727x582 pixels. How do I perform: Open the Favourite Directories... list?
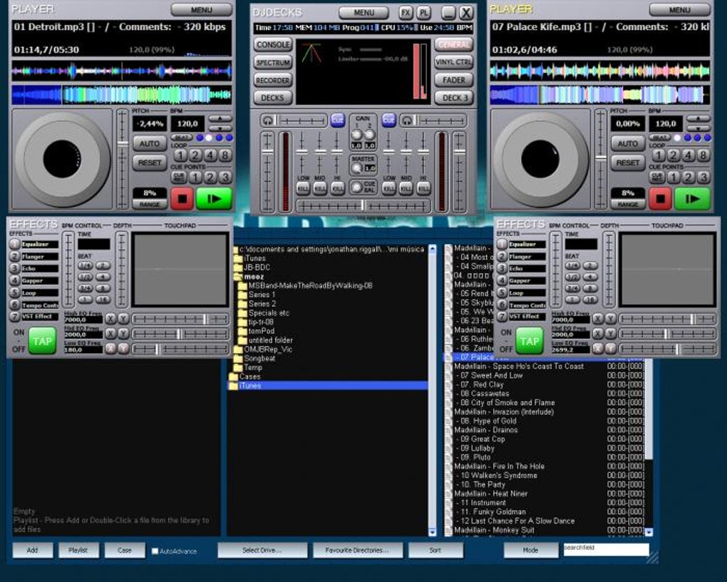point(358,550)
